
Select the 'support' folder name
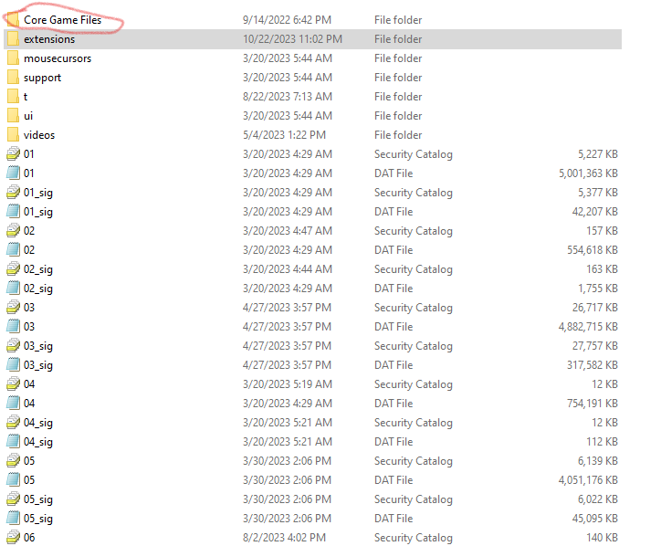[x=42, y=78]
